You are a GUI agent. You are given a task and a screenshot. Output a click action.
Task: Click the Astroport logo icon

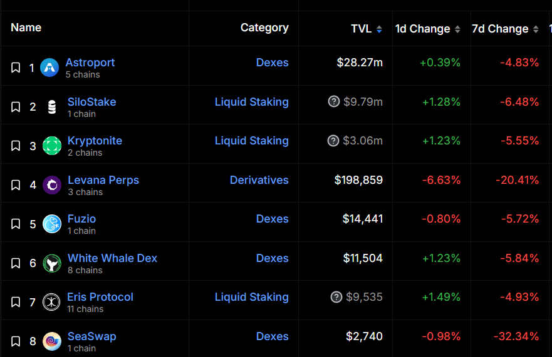coord(49,68)
